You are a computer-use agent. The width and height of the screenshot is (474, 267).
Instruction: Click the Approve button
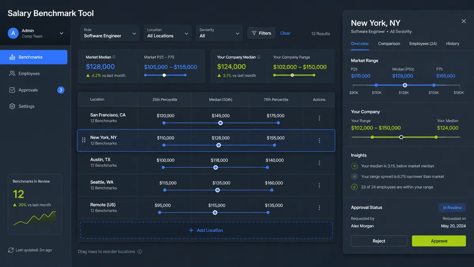(439, 241)
